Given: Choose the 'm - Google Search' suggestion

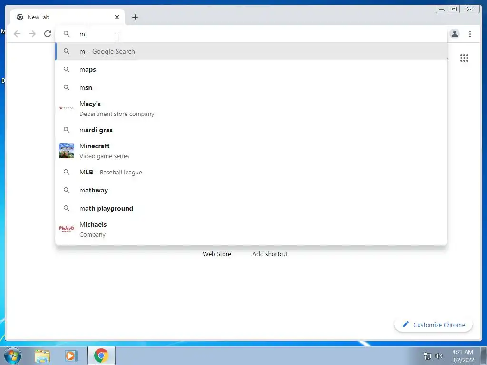Looking at the screenshot, I should (251, 51).
